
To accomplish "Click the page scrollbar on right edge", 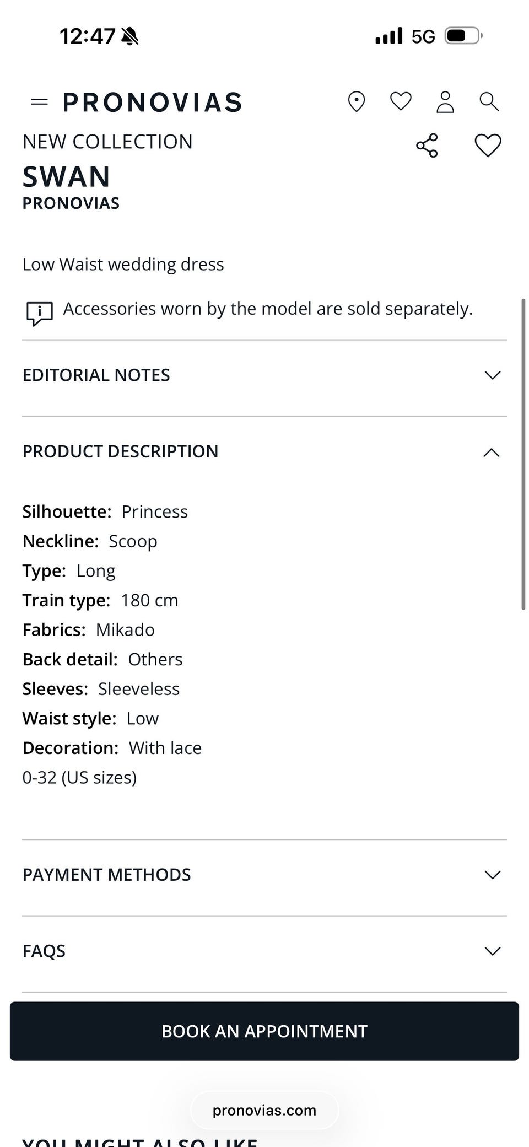I will point(523,453).
